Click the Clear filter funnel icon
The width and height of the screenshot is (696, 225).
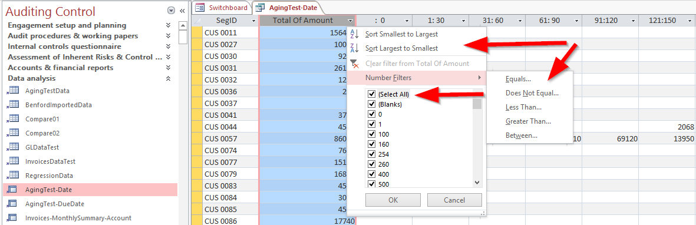354,64
